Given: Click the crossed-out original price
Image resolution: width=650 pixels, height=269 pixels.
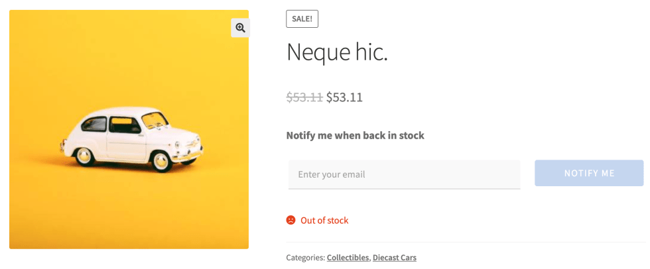Looking at the screenshot, I should (304, 97).
